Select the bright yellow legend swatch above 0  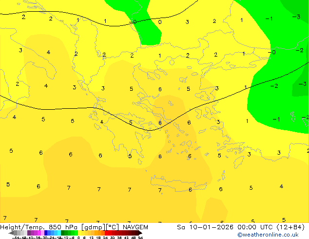79,233
